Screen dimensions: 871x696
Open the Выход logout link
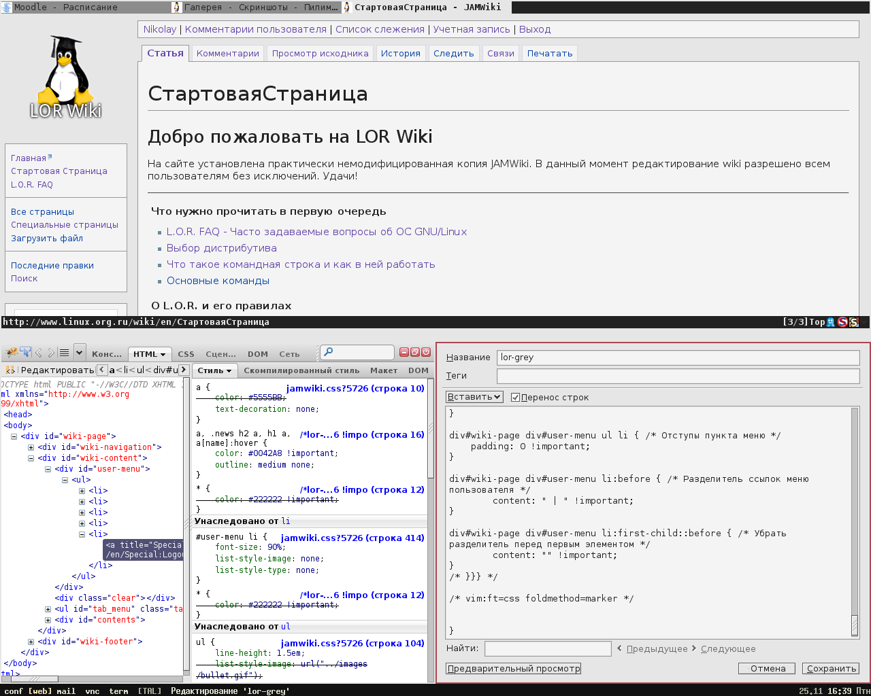click(535, 29)
